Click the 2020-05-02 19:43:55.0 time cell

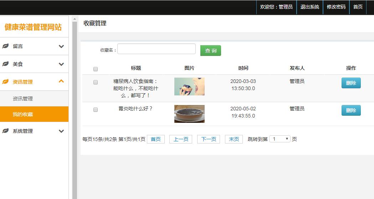tap(243, 112)
